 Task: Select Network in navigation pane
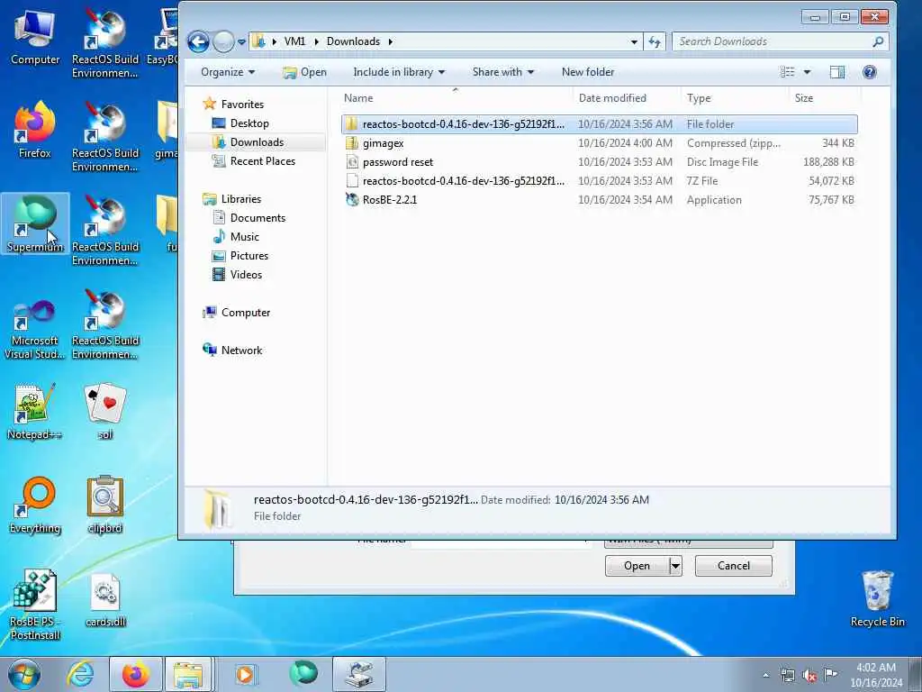241,351
